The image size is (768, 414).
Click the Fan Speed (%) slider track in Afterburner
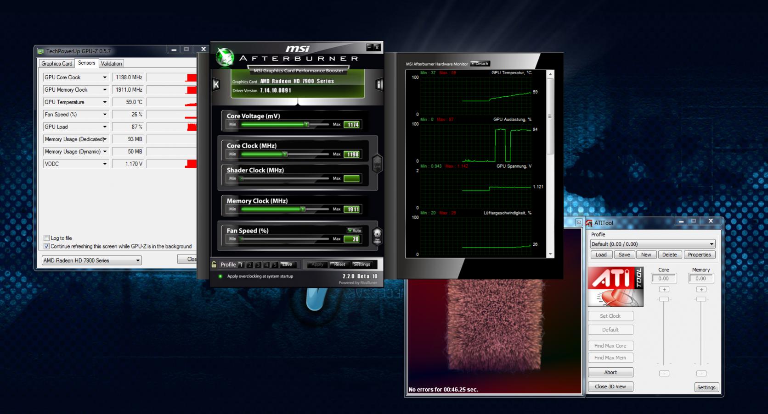[x=285, y=239]
